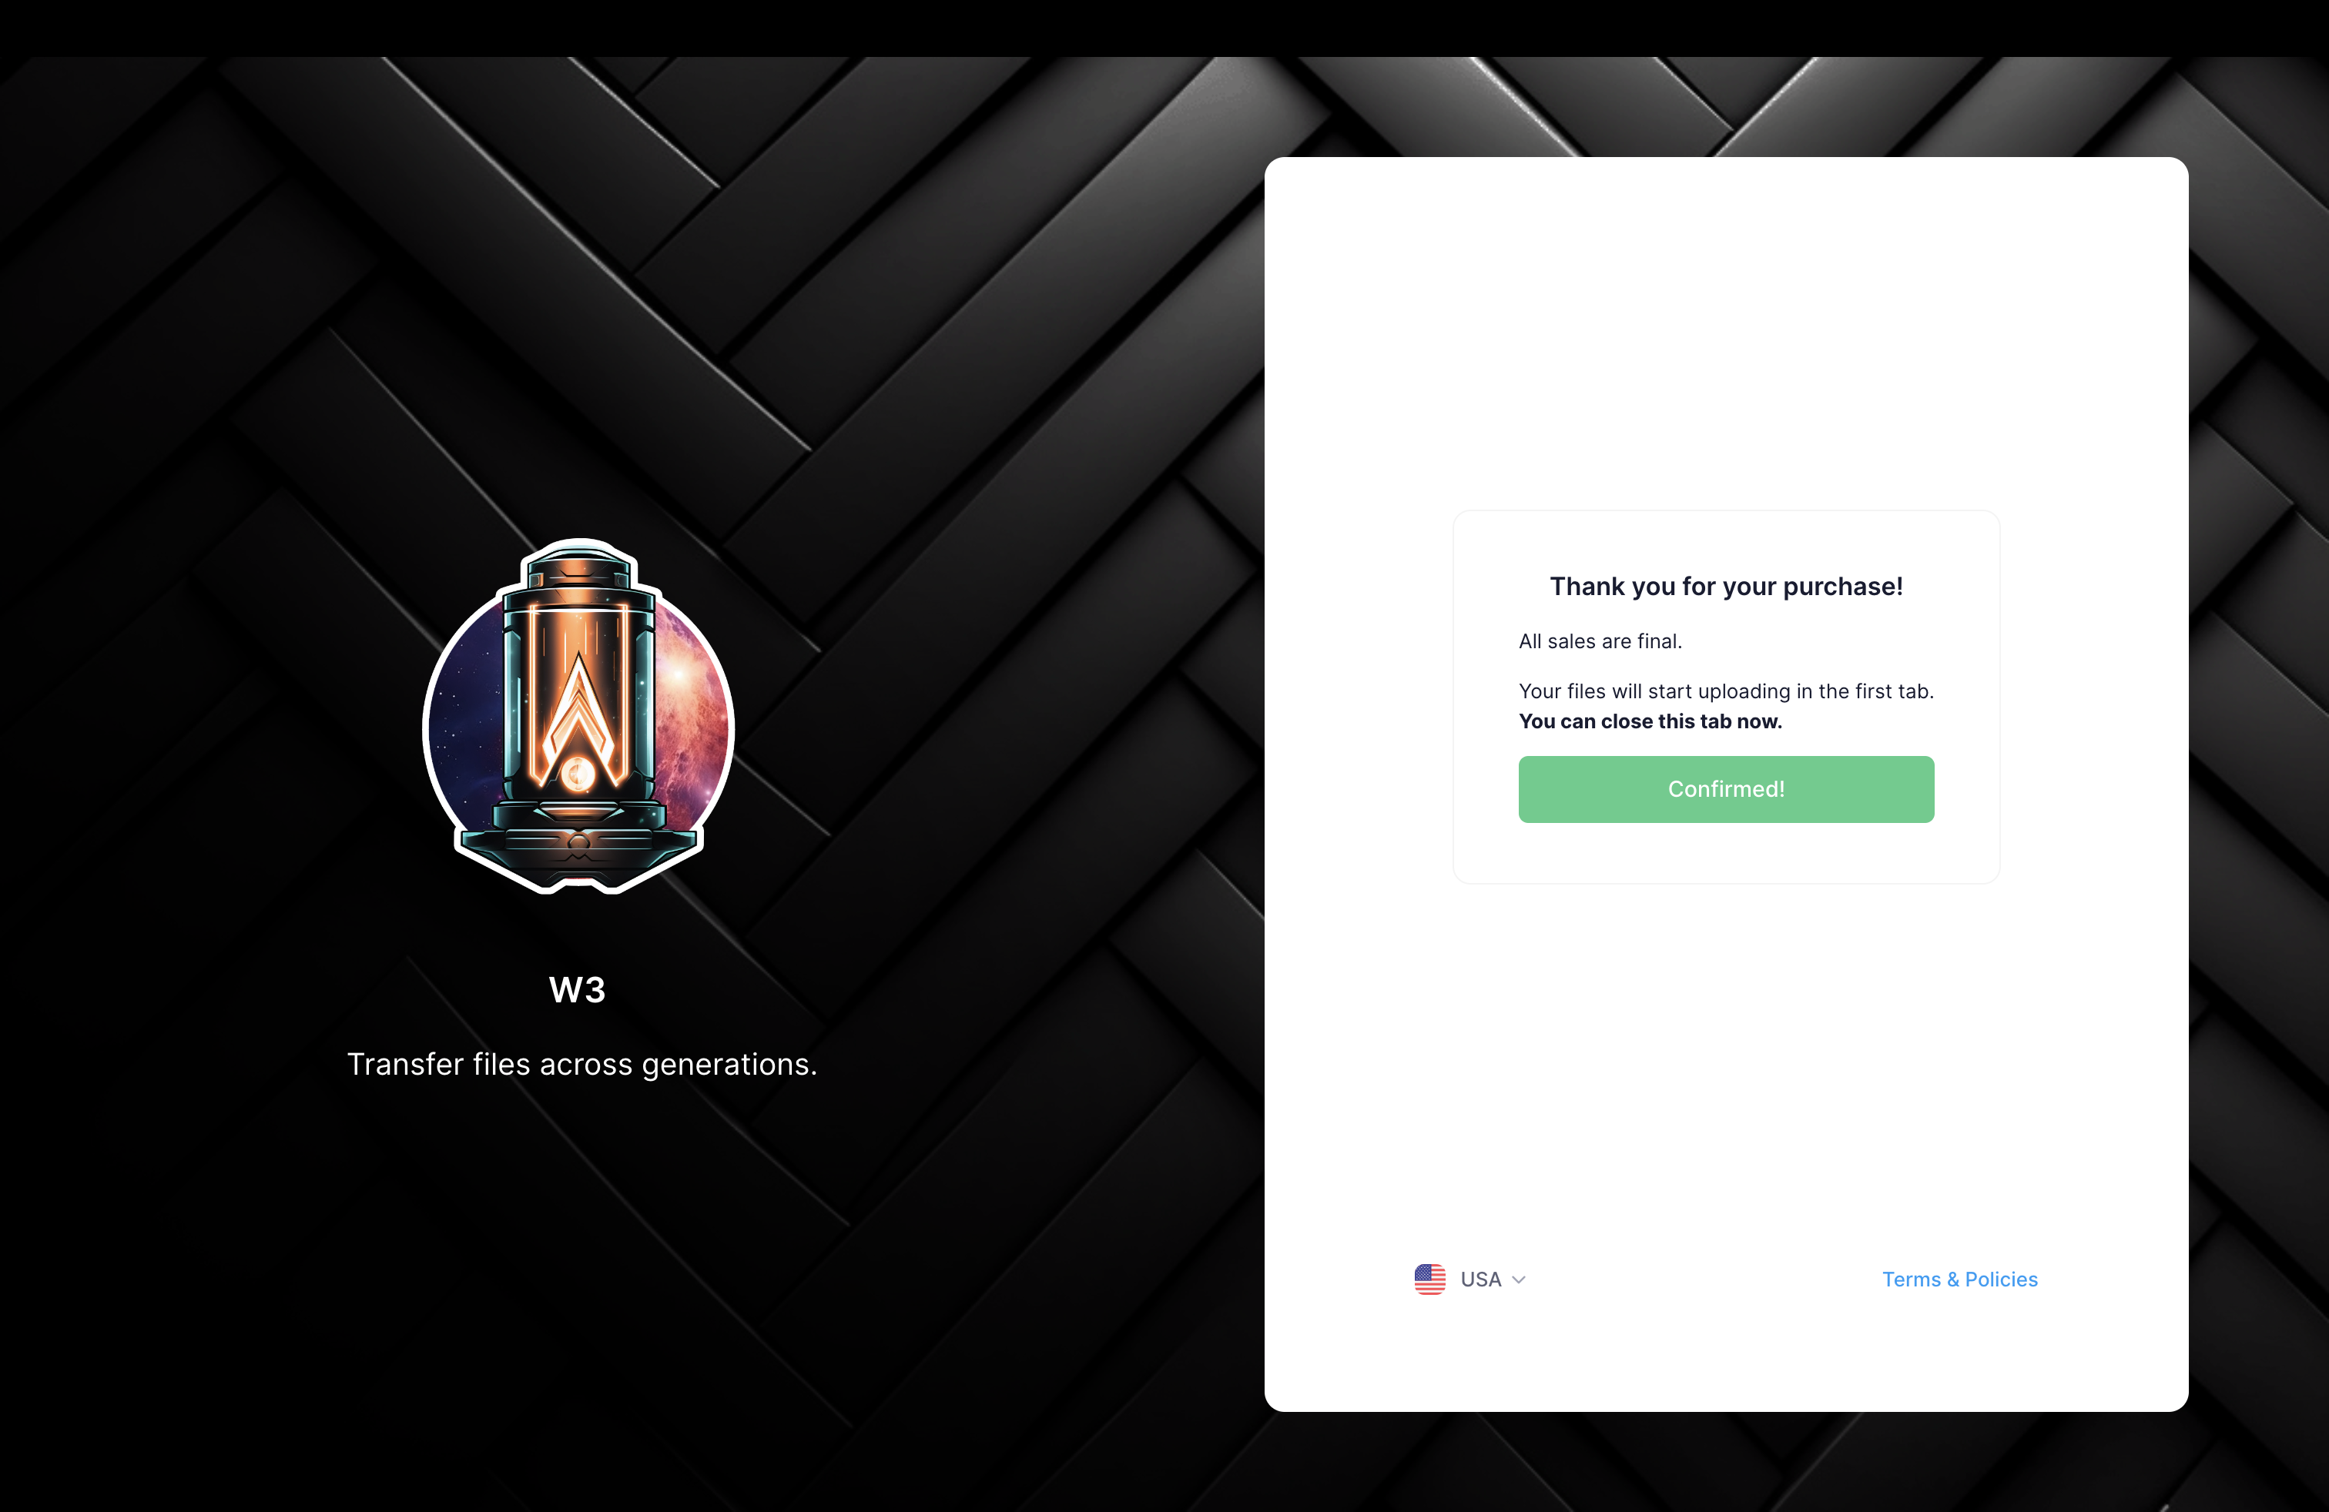Image resolution: width=2329 pixels, height=1512 pixels.
Task: Click the 'Your files will start uploading' message
Action: point(1726,691)
